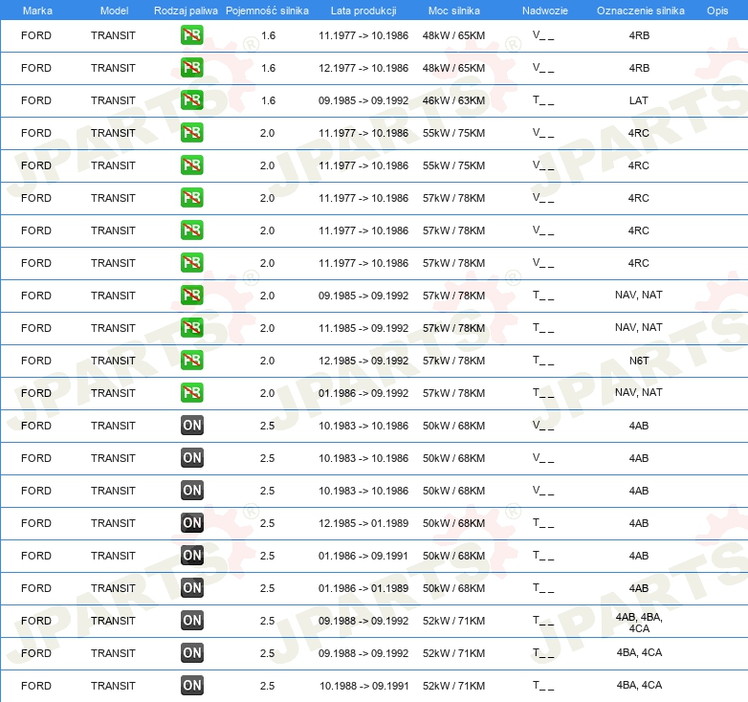Click the ON icon in the 10.1988 -> 09.1991 row

coord(191,686)
